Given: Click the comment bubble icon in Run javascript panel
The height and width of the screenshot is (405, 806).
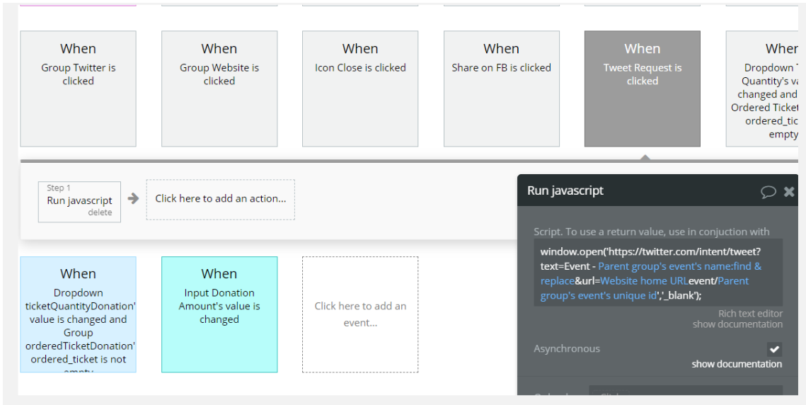Looking at the screenshot, I should coord(768,192).
